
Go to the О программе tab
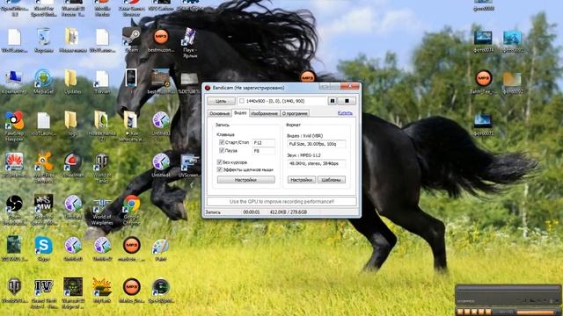[295, 113]
